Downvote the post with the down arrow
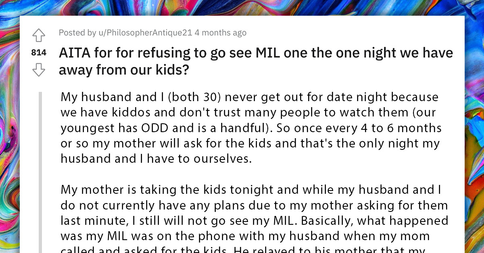This screenshot has width=484, height=253. click(38, 70)
